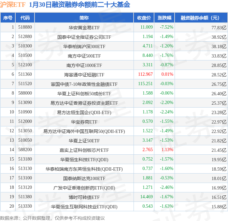Select fund 富国中债7-10年政策性金融债ETF

tap(84, 84)
